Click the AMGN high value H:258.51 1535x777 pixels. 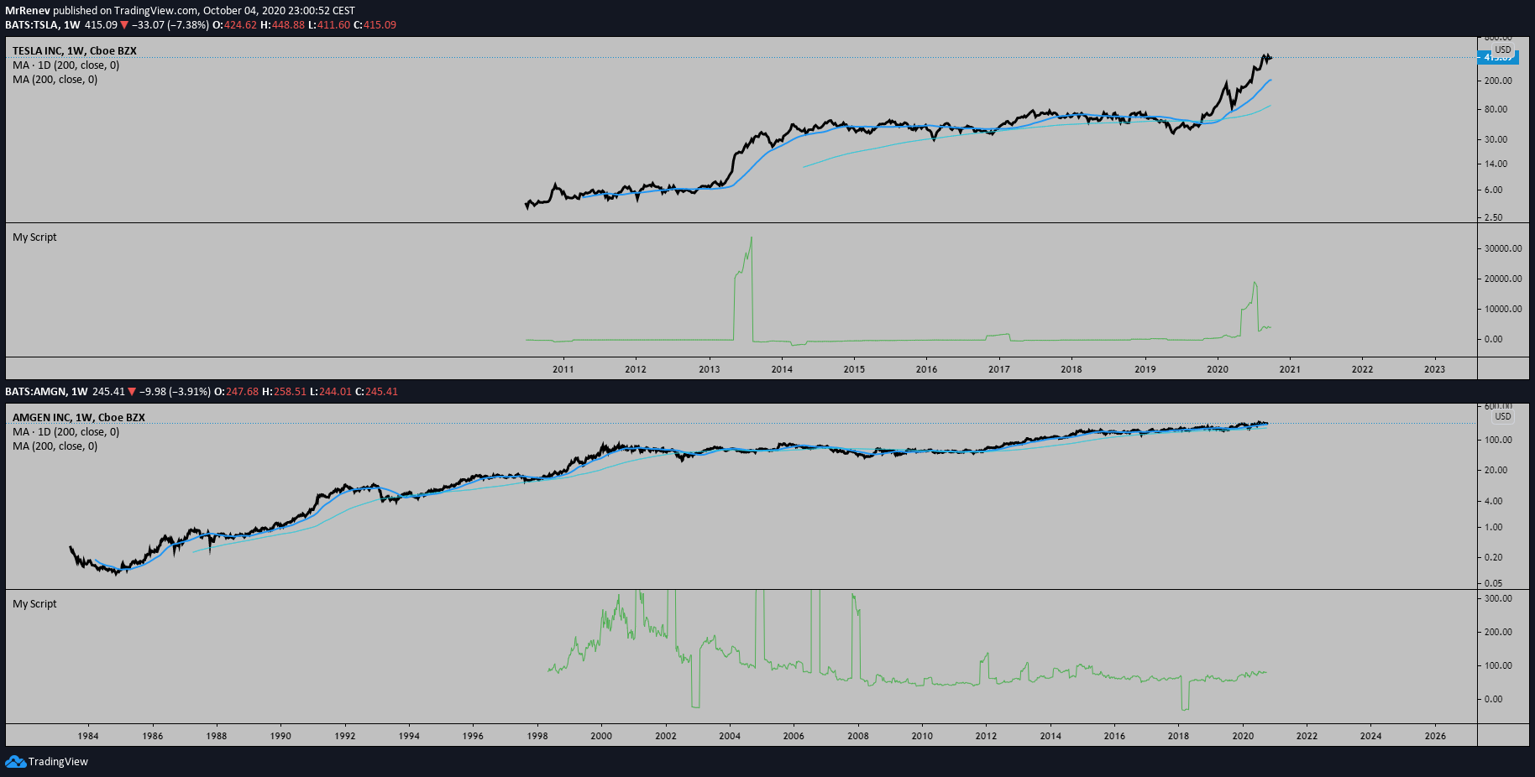285,392
